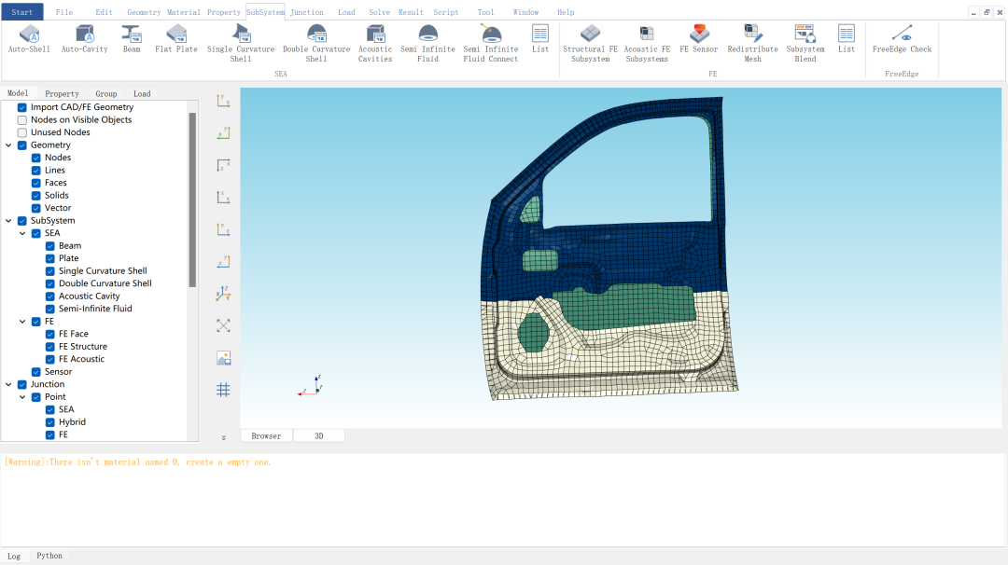The height and width of the screenshot is (565, 1008).
Task: Create a Single Curvature Shell
Action: pos(241,43)
